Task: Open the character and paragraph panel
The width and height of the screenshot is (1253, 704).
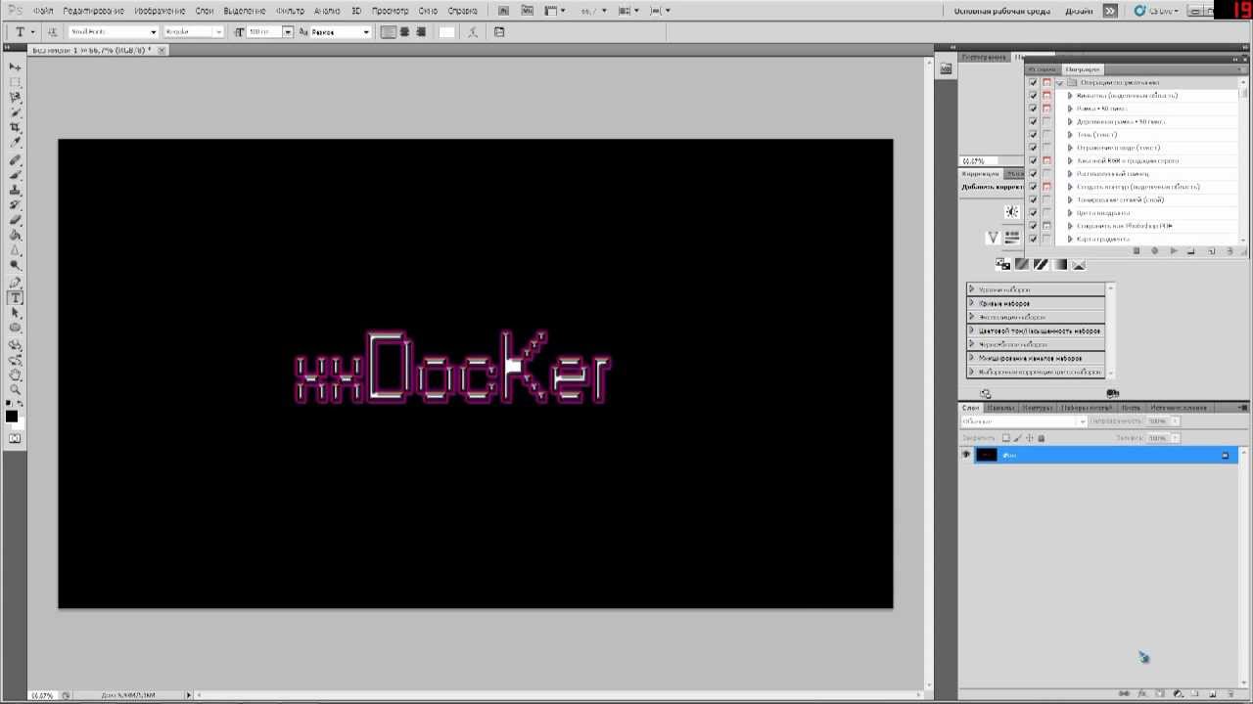Action: [x=499, y=32]
